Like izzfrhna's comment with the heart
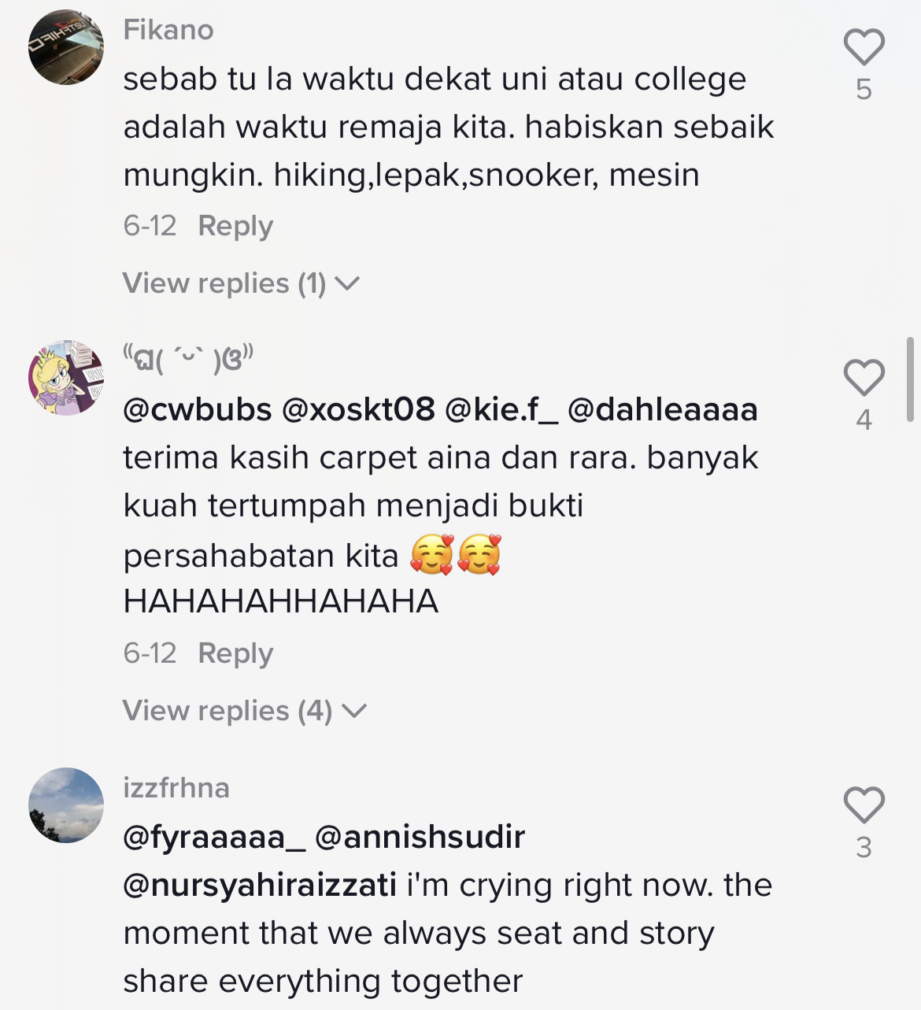 pyautogui.click(x=864, y=805)
